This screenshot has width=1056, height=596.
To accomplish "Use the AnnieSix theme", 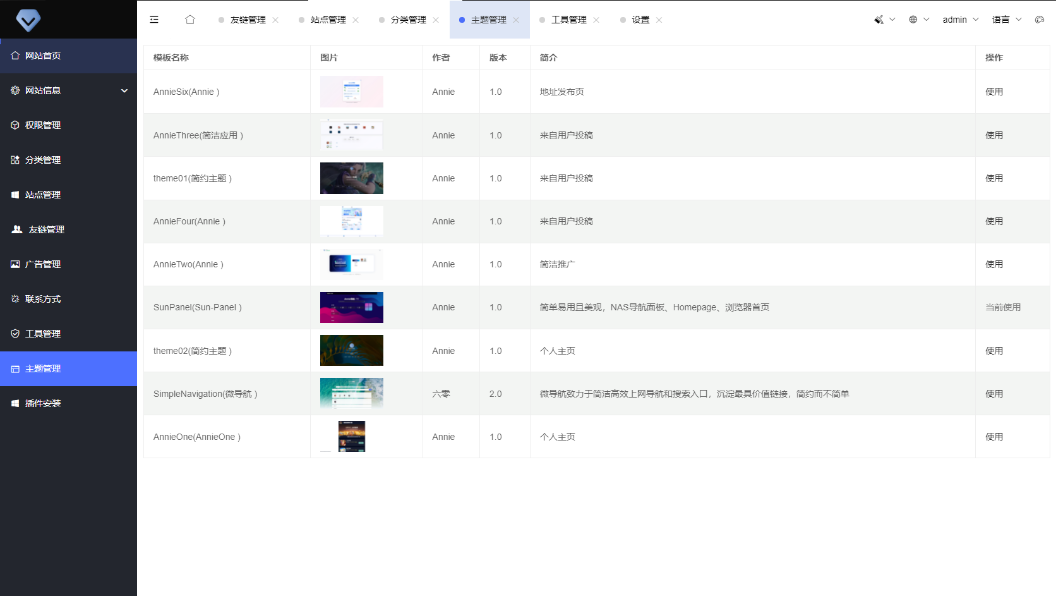I will tap(994, 92).
